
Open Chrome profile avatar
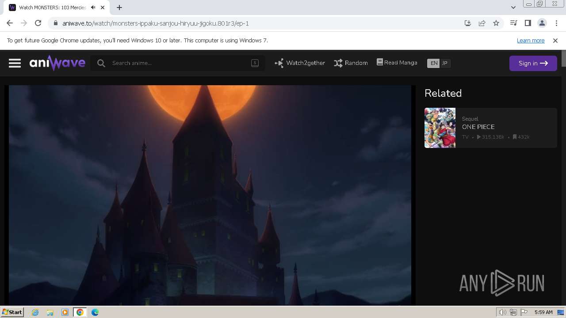tap(542, 23)
